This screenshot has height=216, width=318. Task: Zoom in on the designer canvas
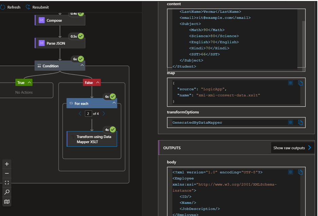pos(7,164)
